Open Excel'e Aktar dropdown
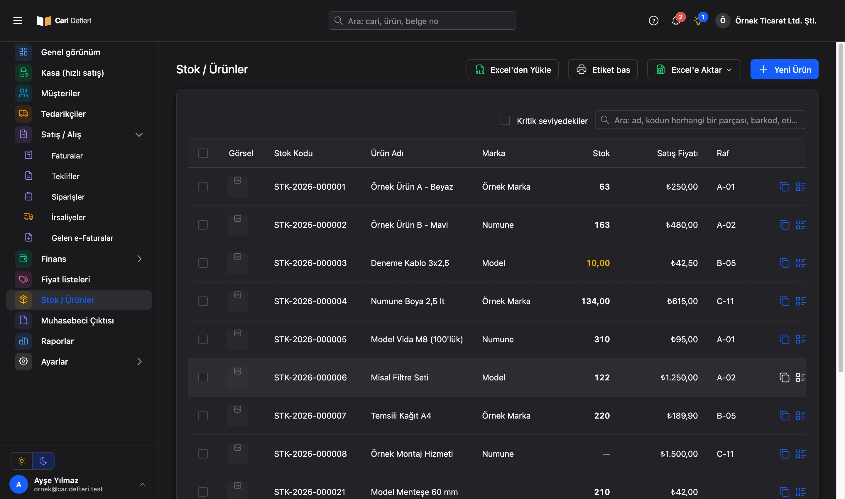 click(694, 70)
